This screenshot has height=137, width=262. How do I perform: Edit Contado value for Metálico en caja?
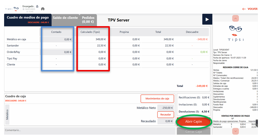click(56, 39)
